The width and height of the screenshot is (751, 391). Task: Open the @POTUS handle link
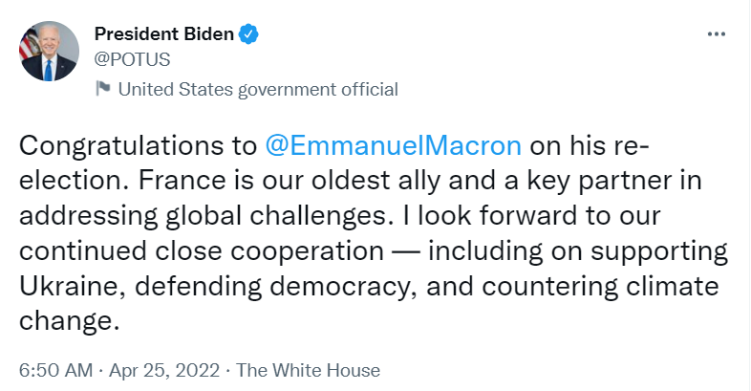[x=132, y=59]
